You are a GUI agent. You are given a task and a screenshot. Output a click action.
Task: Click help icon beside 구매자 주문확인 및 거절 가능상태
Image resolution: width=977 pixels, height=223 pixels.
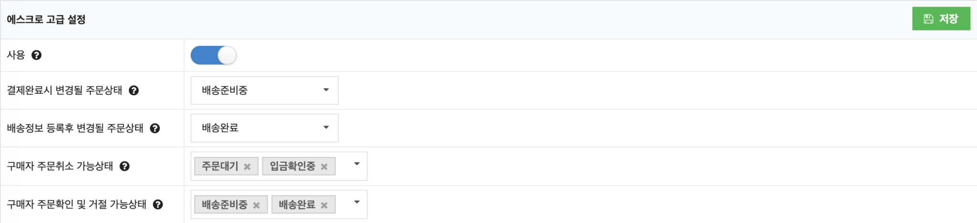click(x=158, y=204)
